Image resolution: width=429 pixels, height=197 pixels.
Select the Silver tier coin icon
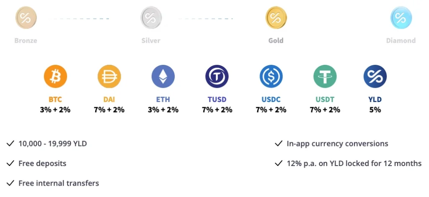(151, 18)
